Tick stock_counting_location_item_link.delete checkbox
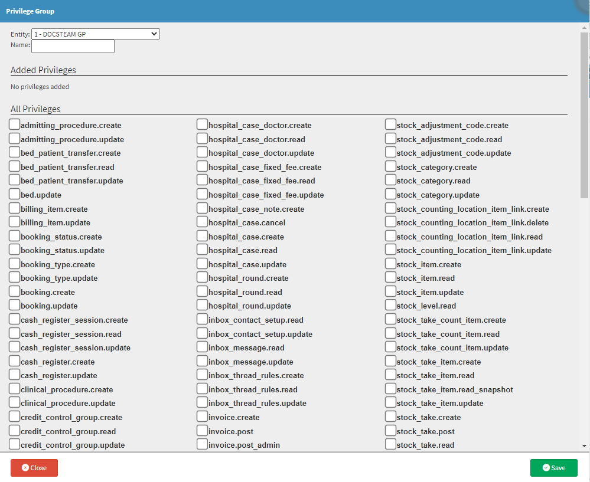This screenshot has height=482, width=590. click(390, 222)
